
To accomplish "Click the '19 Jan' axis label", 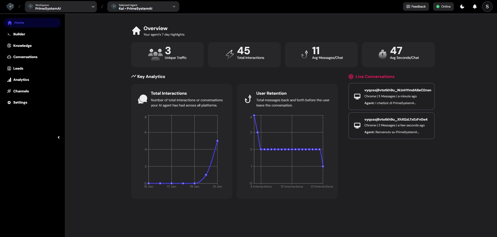I will tap(194, 187).
